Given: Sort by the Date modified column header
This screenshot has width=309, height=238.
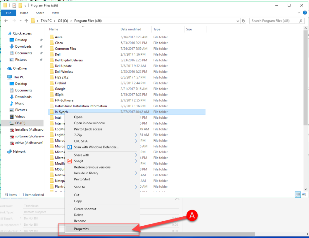Looking at the screenshot, I should (x=131, y=29).
